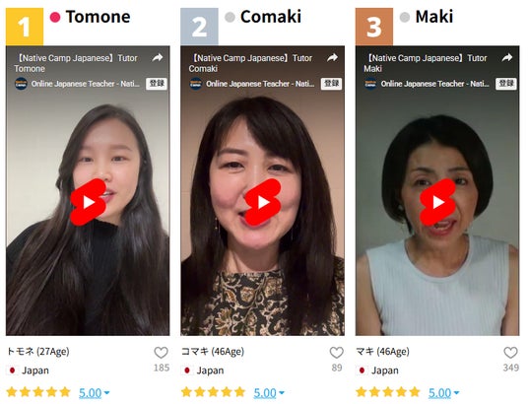Image resolution: width=528 pixels, height=404 pixels.
Task: Click Tomone's five-star rating stars
Action: click(x=38, y=392)
